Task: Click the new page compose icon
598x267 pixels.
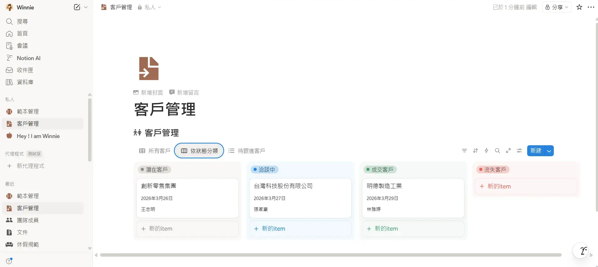Action: click(77, 7)
